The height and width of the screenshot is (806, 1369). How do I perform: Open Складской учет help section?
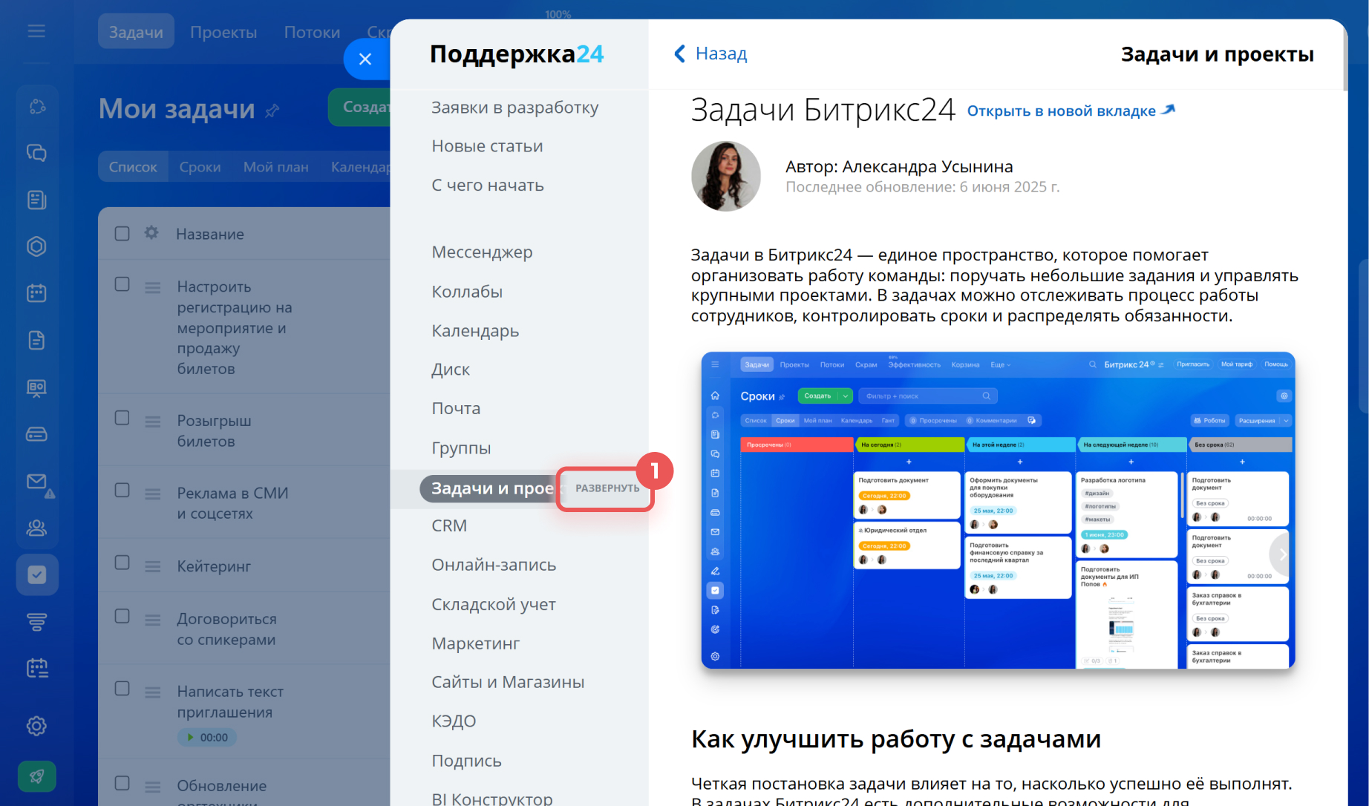[x=494, y=605]
